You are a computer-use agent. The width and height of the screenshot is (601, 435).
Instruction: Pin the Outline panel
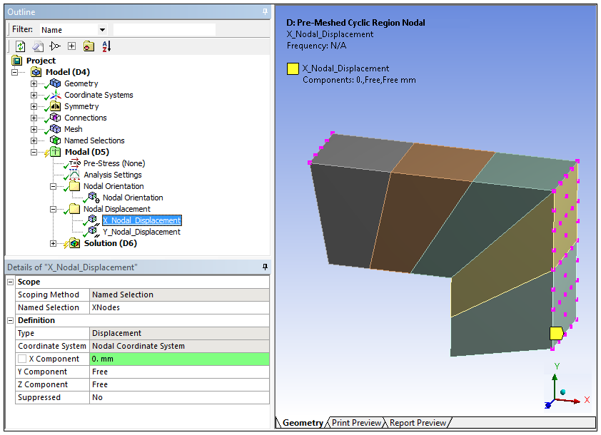pyautogui.click(x=265, y=12)
